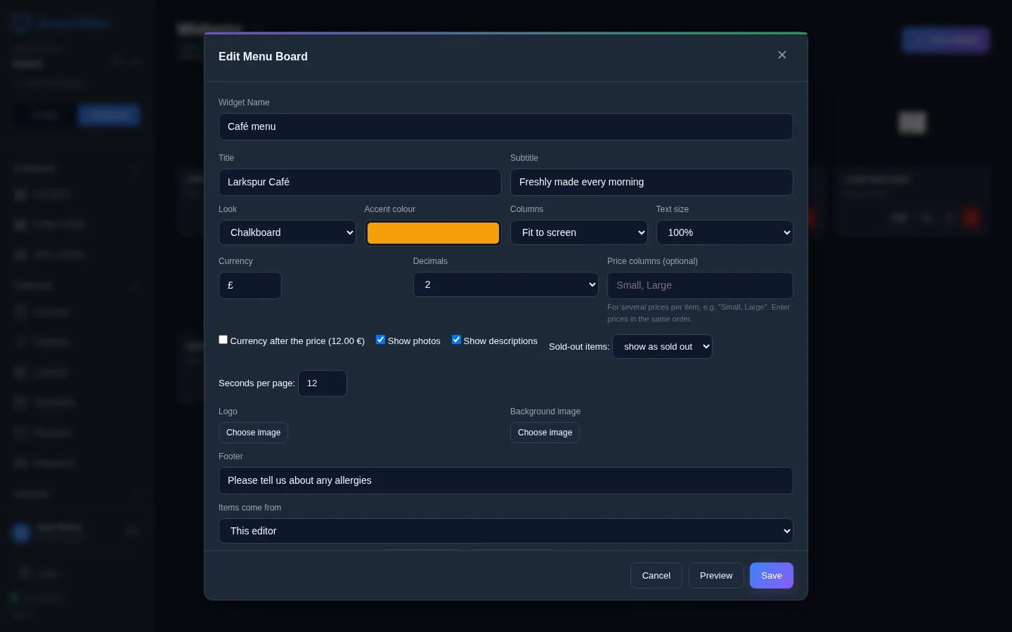Disable Show descriptions checkbox

coord(456,339)
